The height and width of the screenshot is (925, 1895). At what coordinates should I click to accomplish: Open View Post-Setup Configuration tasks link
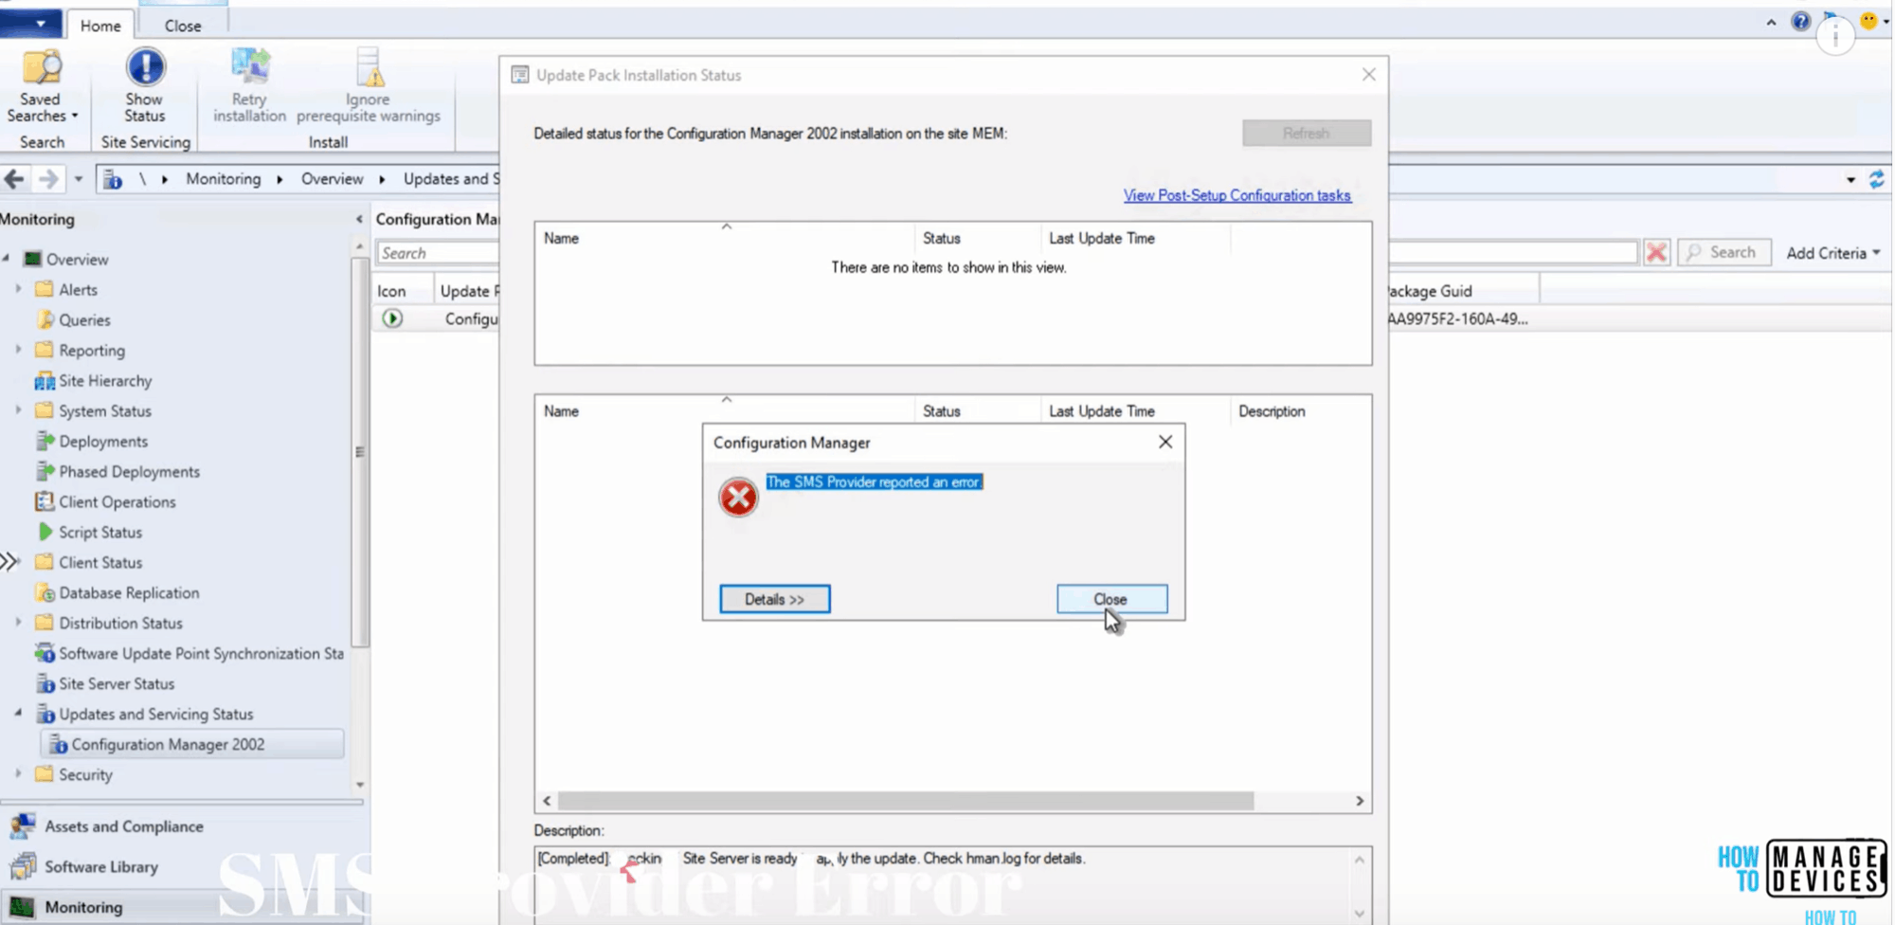tap(1236, 195)
